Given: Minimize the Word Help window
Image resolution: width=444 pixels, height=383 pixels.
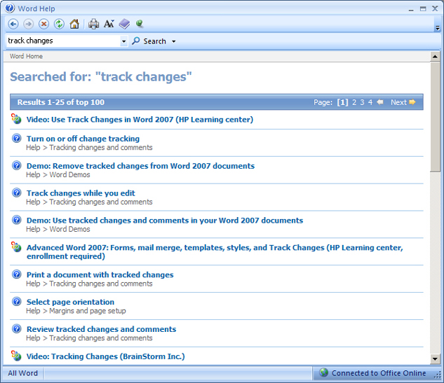Looking at the screenshot, I should (x=411, y=9).
